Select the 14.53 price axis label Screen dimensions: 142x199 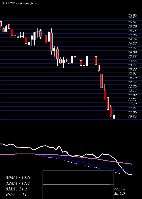click(132, 43)
